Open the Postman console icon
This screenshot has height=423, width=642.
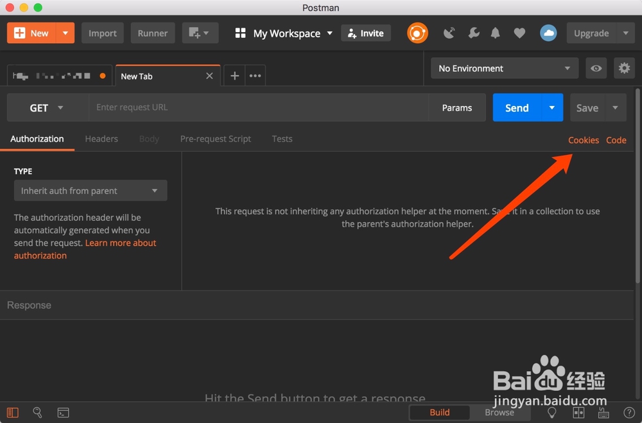pyautogui.click(x=63, y=412)
